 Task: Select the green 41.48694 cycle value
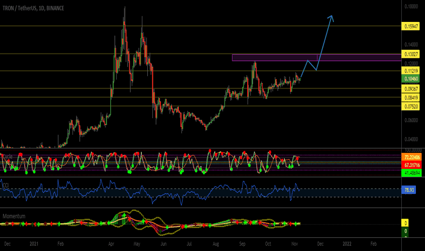[x=412, y=173]
